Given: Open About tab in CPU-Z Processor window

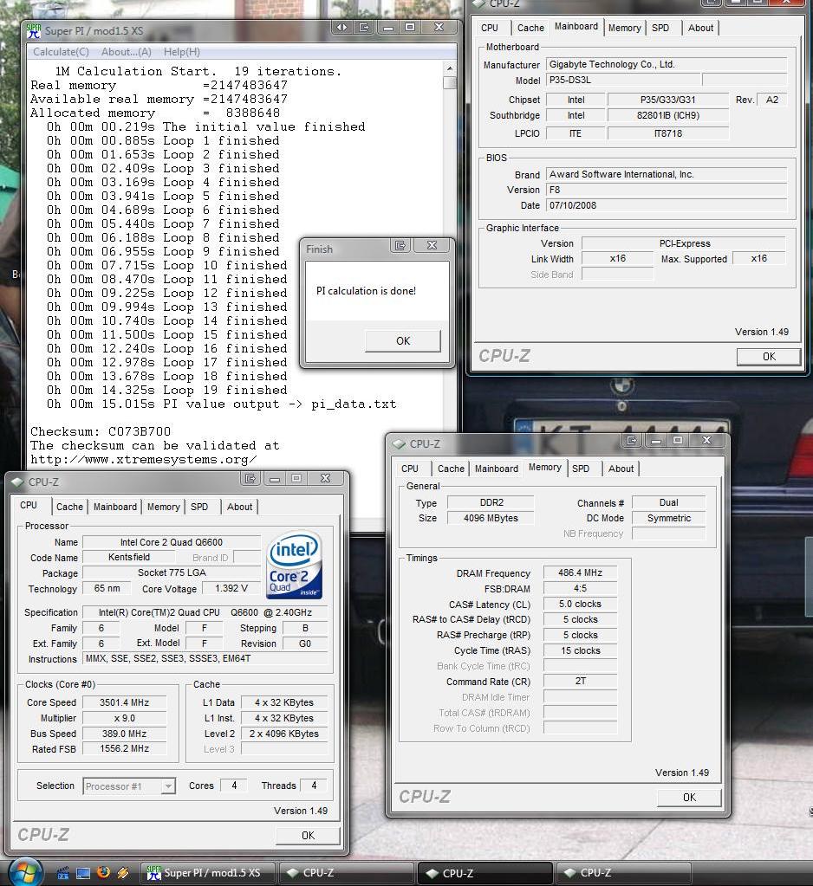Looking at the screenshot, I should (x=240, y=507).
